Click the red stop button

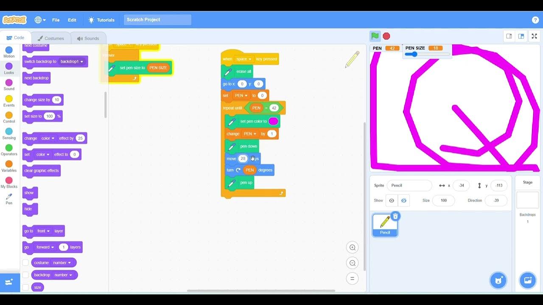(x=386, y=36)
